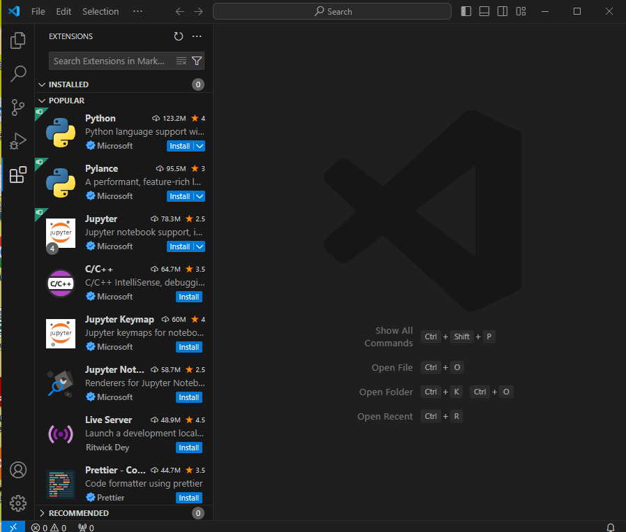
Task: Open the Jupyter Notebook Renderers logo
Action: click(61, 384)
